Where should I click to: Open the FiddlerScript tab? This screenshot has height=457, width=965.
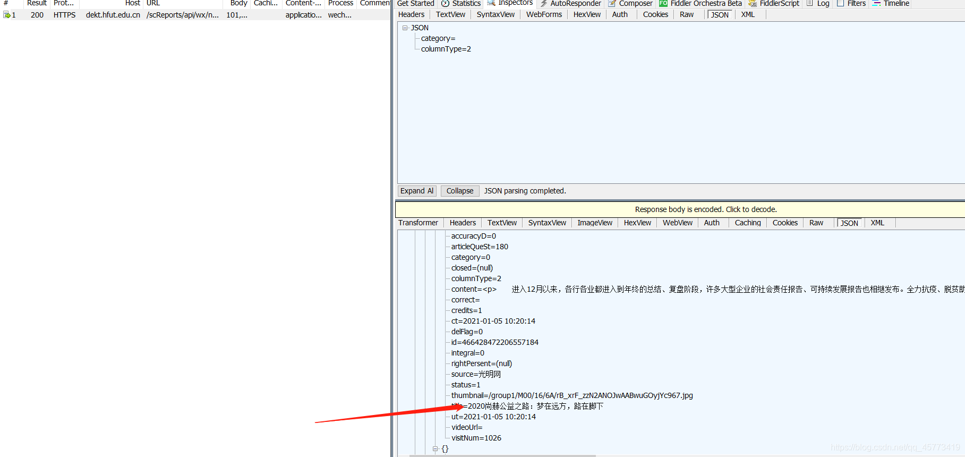pyautogui.click(x=774, y=3)
